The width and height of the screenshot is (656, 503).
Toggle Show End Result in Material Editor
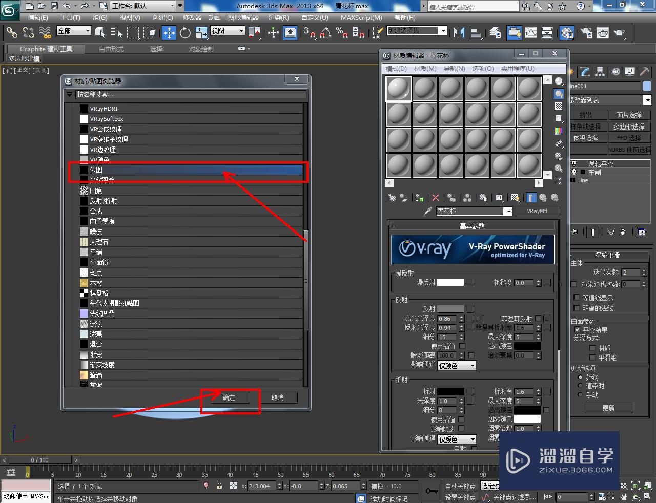(531, 198)
